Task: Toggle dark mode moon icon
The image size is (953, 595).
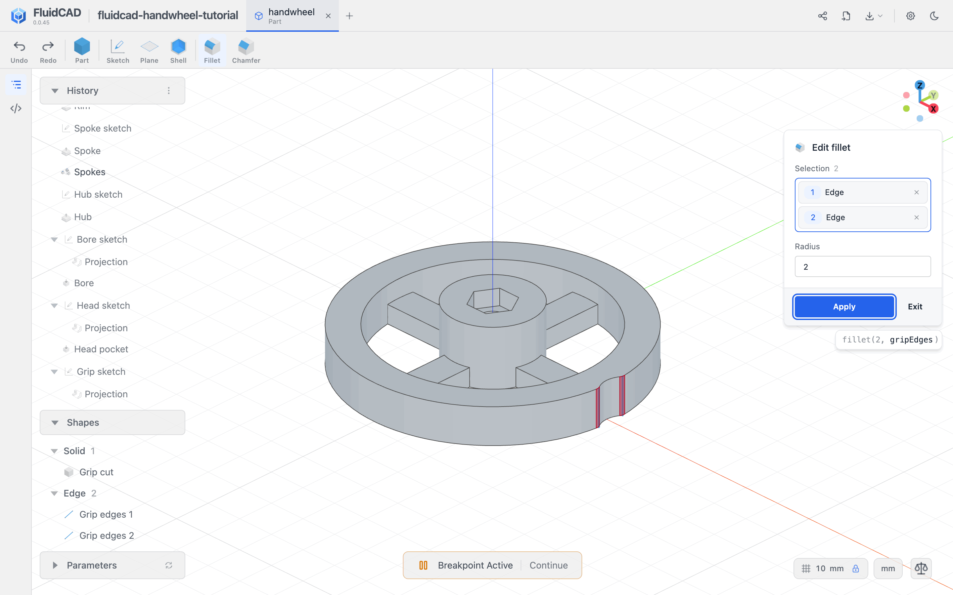Action: 934,16
